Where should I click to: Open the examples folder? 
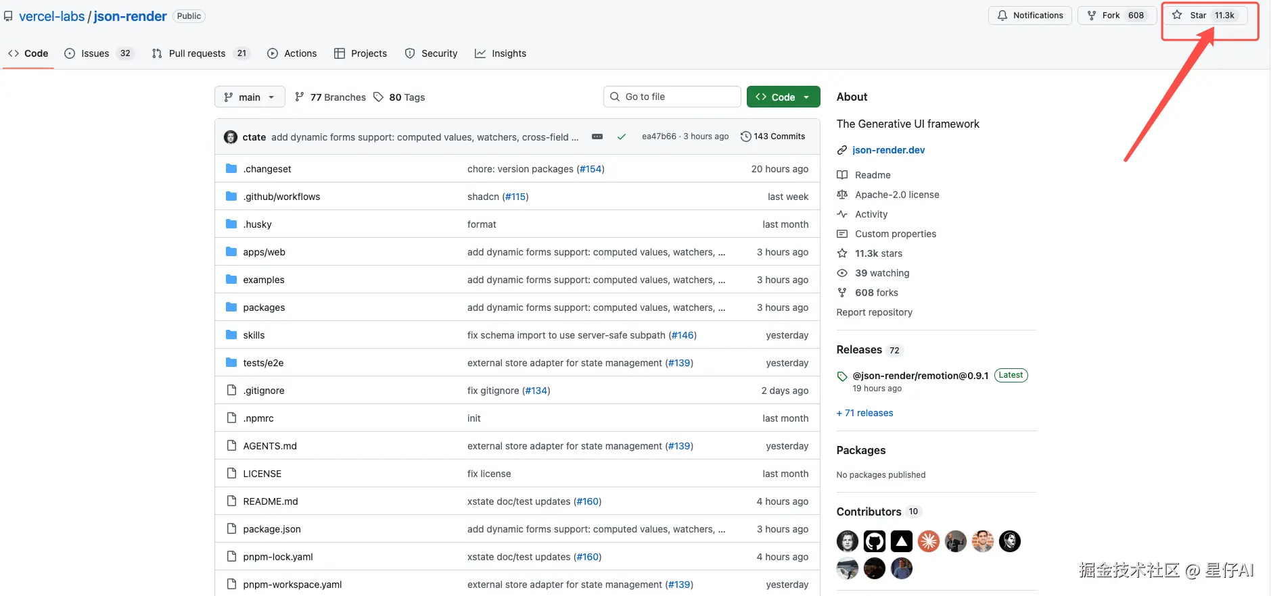tap(264, 280)
